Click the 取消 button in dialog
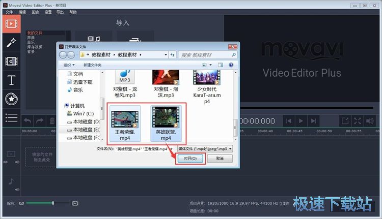This screenshot has height=219, width=382. (220, 159)
